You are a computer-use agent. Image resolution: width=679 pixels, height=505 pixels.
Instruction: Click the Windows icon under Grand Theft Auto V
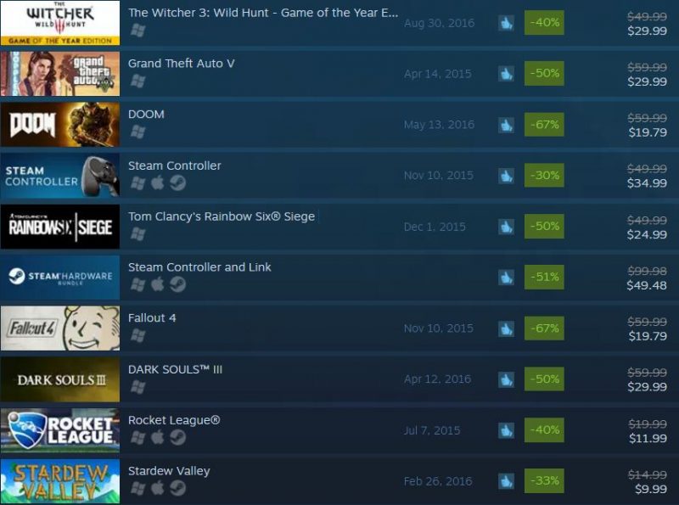coord(137,81)
